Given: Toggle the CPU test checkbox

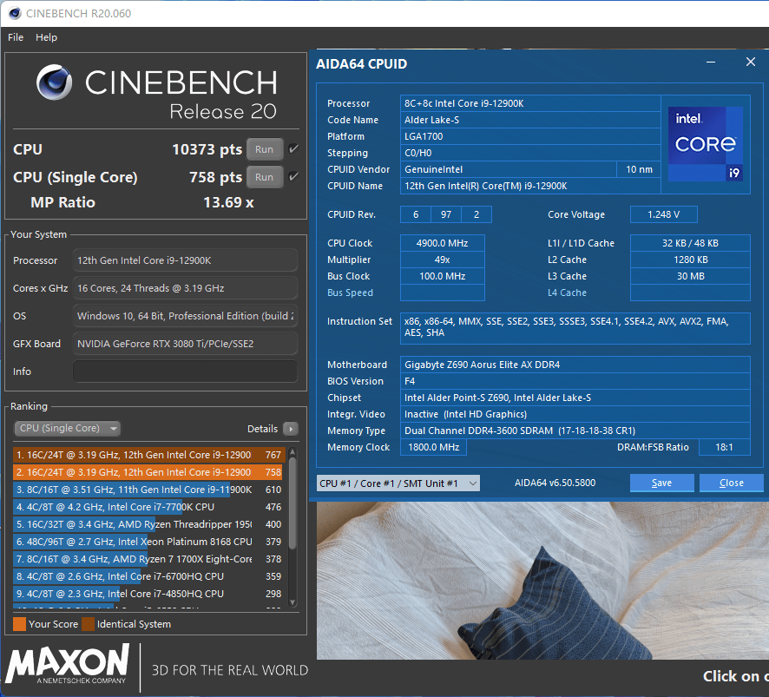Looking at the screenshot, I should click(x=293, y=149).
